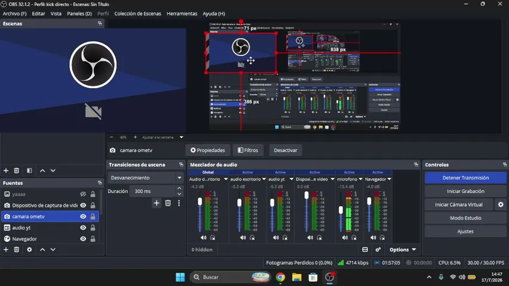509x286 pixels.
Task: Undock the Controles panel
Action: coord(505,164)
